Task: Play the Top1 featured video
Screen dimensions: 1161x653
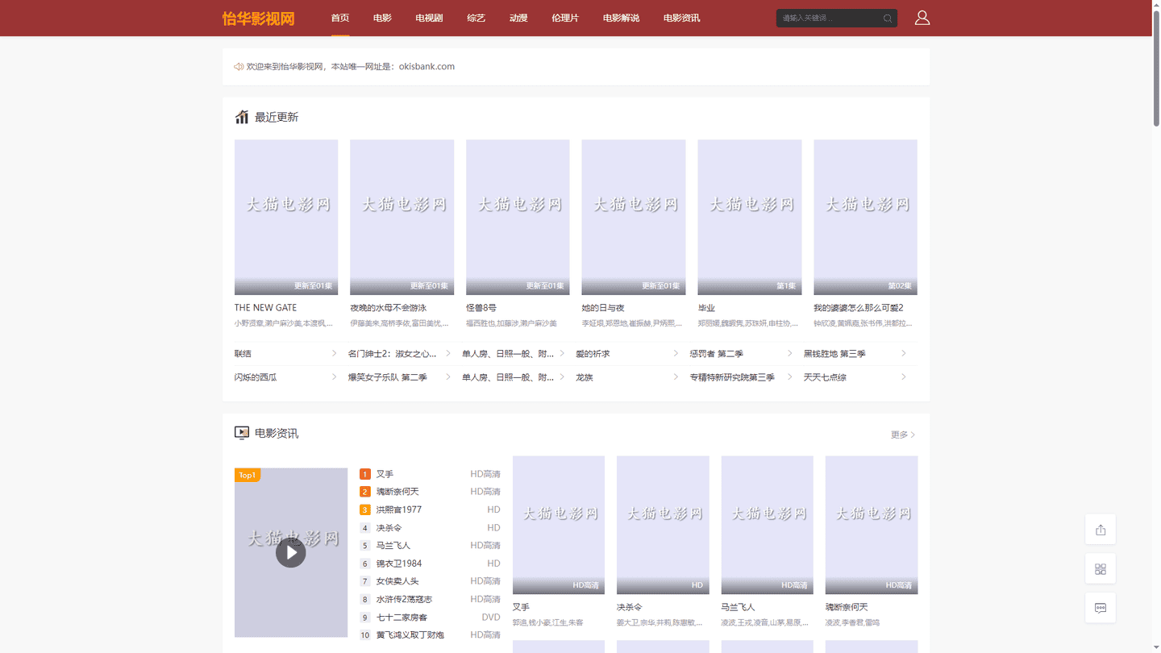Action: pos(291,553)
